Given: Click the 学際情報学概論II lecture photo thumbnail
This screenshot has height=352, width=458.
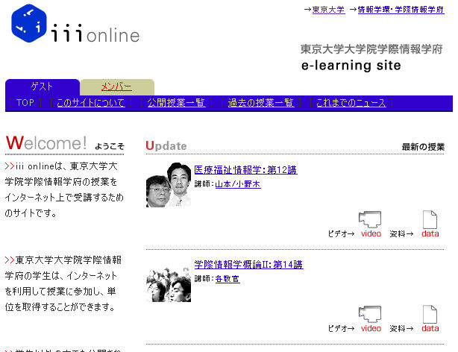Looking at the screenshot, I should 169,282.
